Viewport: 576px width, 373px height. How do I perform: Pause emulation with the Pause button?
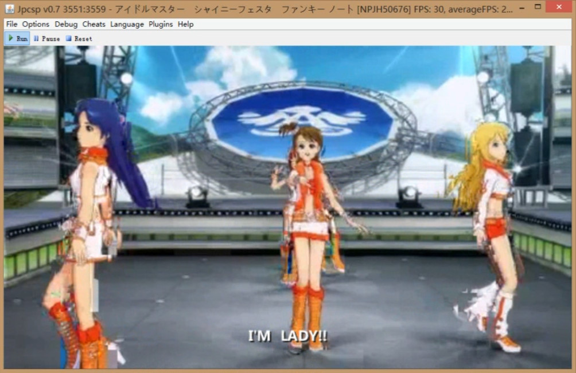(46, 38)
